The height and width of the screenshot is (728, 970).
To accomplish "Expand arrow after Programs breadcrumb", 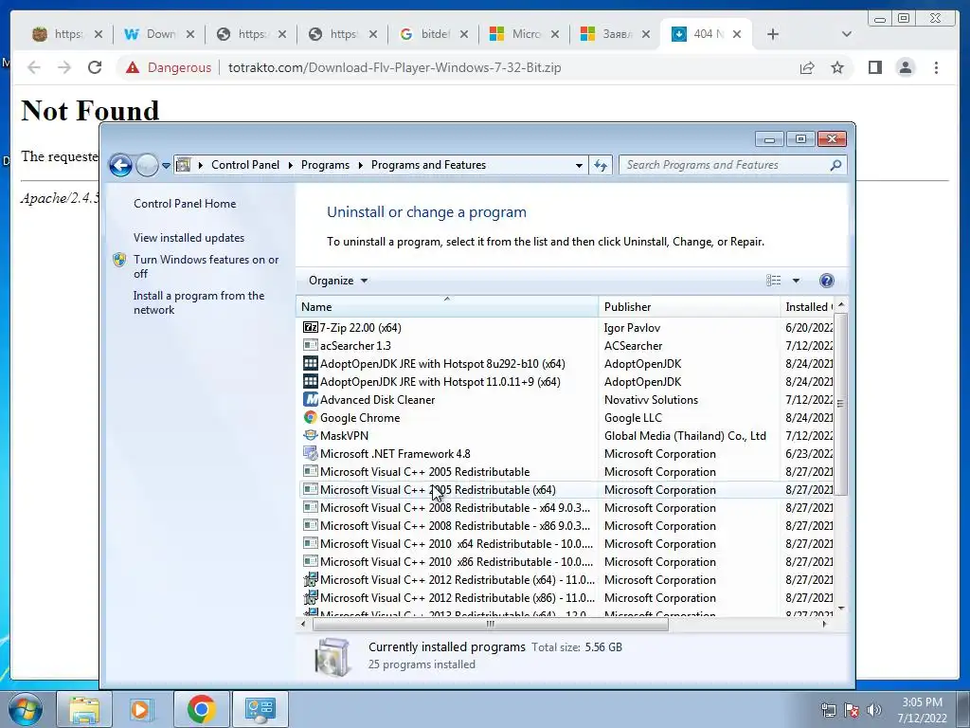I will 361,165.
